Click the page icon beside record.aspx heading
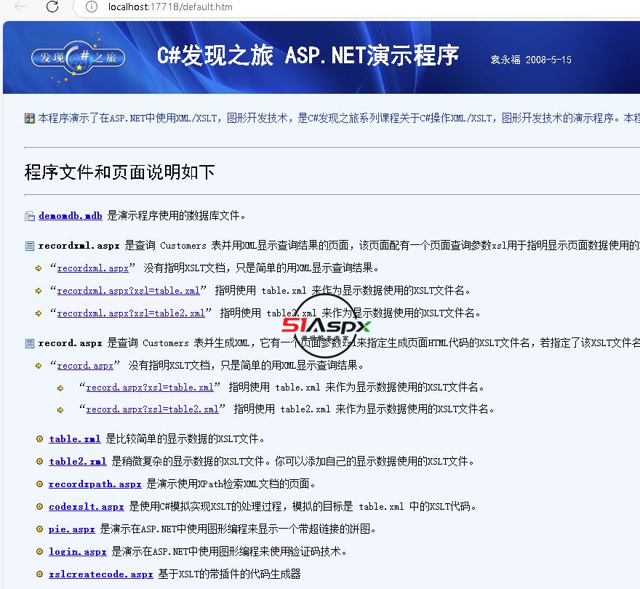Screen dimensions: 640x589 pos(29,343)
